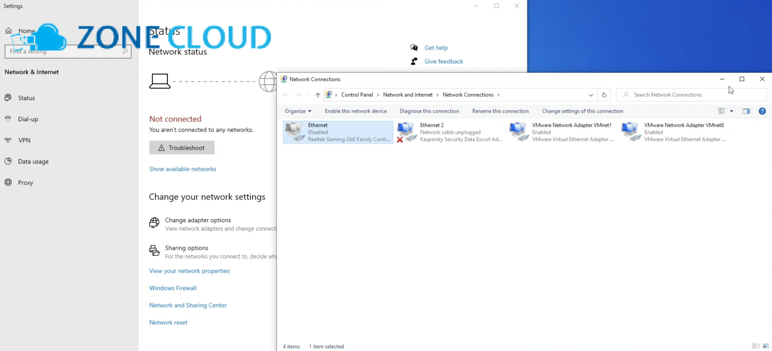The height and width of the screenshot is (351, 772).
Task: Expand the address bar history dropdown
Action: (x=591, y=95)
